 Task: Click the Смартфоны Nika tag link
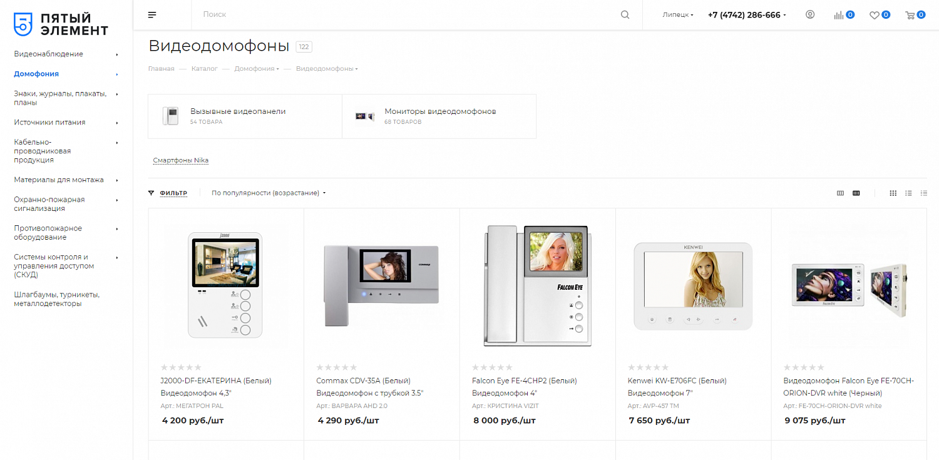(x=181, y=160)
